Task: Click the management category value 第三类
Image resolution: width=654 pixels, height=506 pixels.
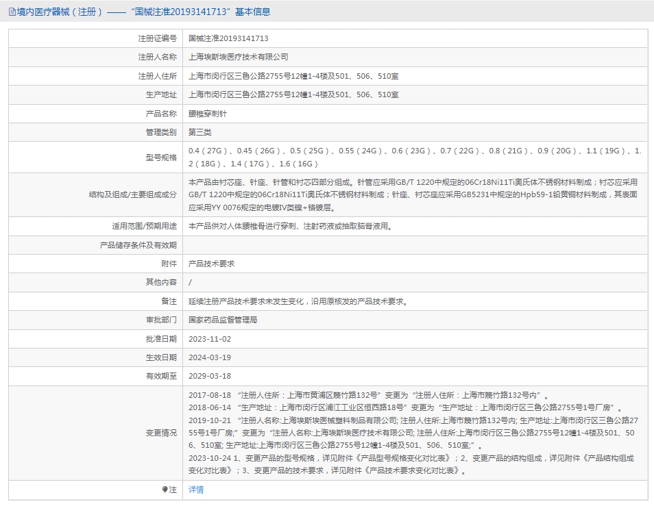Action: (x=201, y=132)
